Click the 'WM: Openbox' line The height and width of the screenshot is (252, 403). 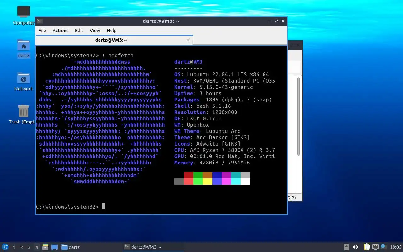[192, 125]
